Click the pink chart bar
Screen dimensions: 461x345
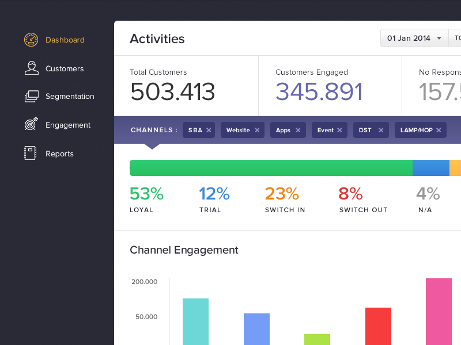[x=439, y=312]
